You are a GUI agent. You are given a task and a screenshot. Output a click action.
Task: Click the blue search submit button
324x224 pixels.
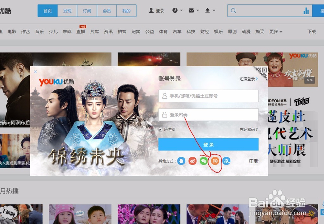(318, 11)
